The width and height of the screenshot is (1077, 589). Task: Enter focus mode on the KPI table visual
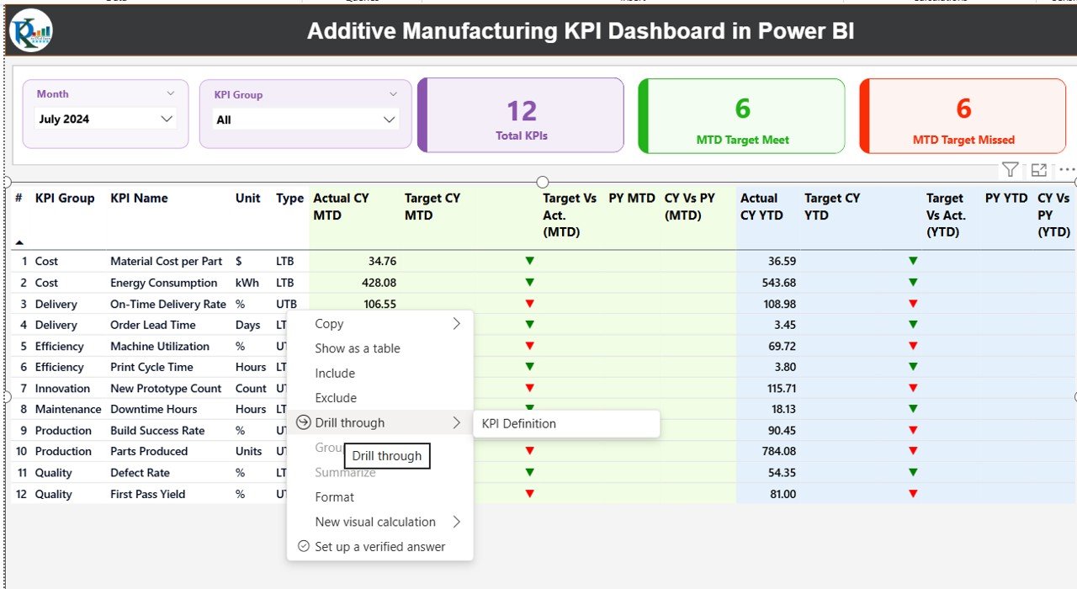(1038, 169)
